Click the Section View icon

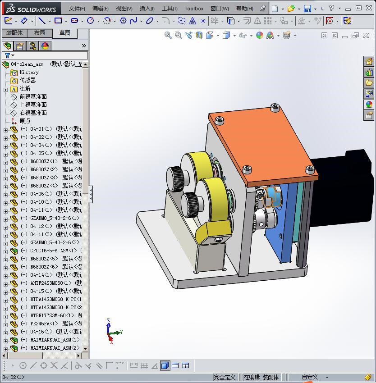tap(199, 36)
